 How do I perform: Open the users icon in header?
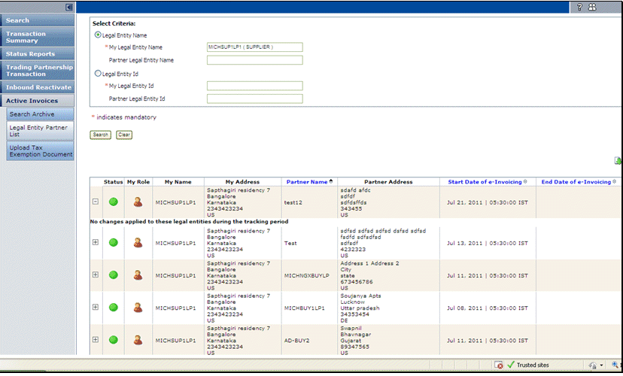(592, 7)
